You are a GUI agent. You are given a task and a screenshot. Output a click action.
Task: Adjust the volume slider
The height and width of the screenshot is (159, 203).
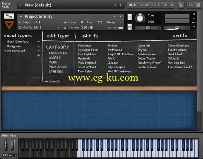coord(177,28)
